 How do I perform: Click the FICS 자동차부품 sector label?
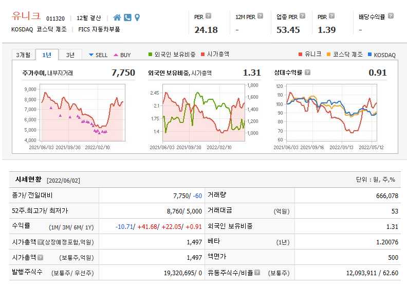tap(99, 29)
